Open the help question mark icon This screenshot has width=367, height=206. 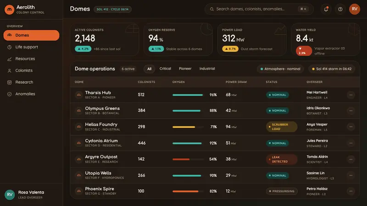[340, 9]
